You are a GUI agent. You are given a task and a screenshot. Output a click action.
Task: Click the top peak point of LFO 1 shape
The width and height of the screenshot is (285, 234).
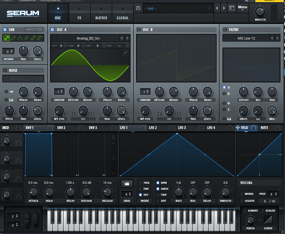[177, 134]
